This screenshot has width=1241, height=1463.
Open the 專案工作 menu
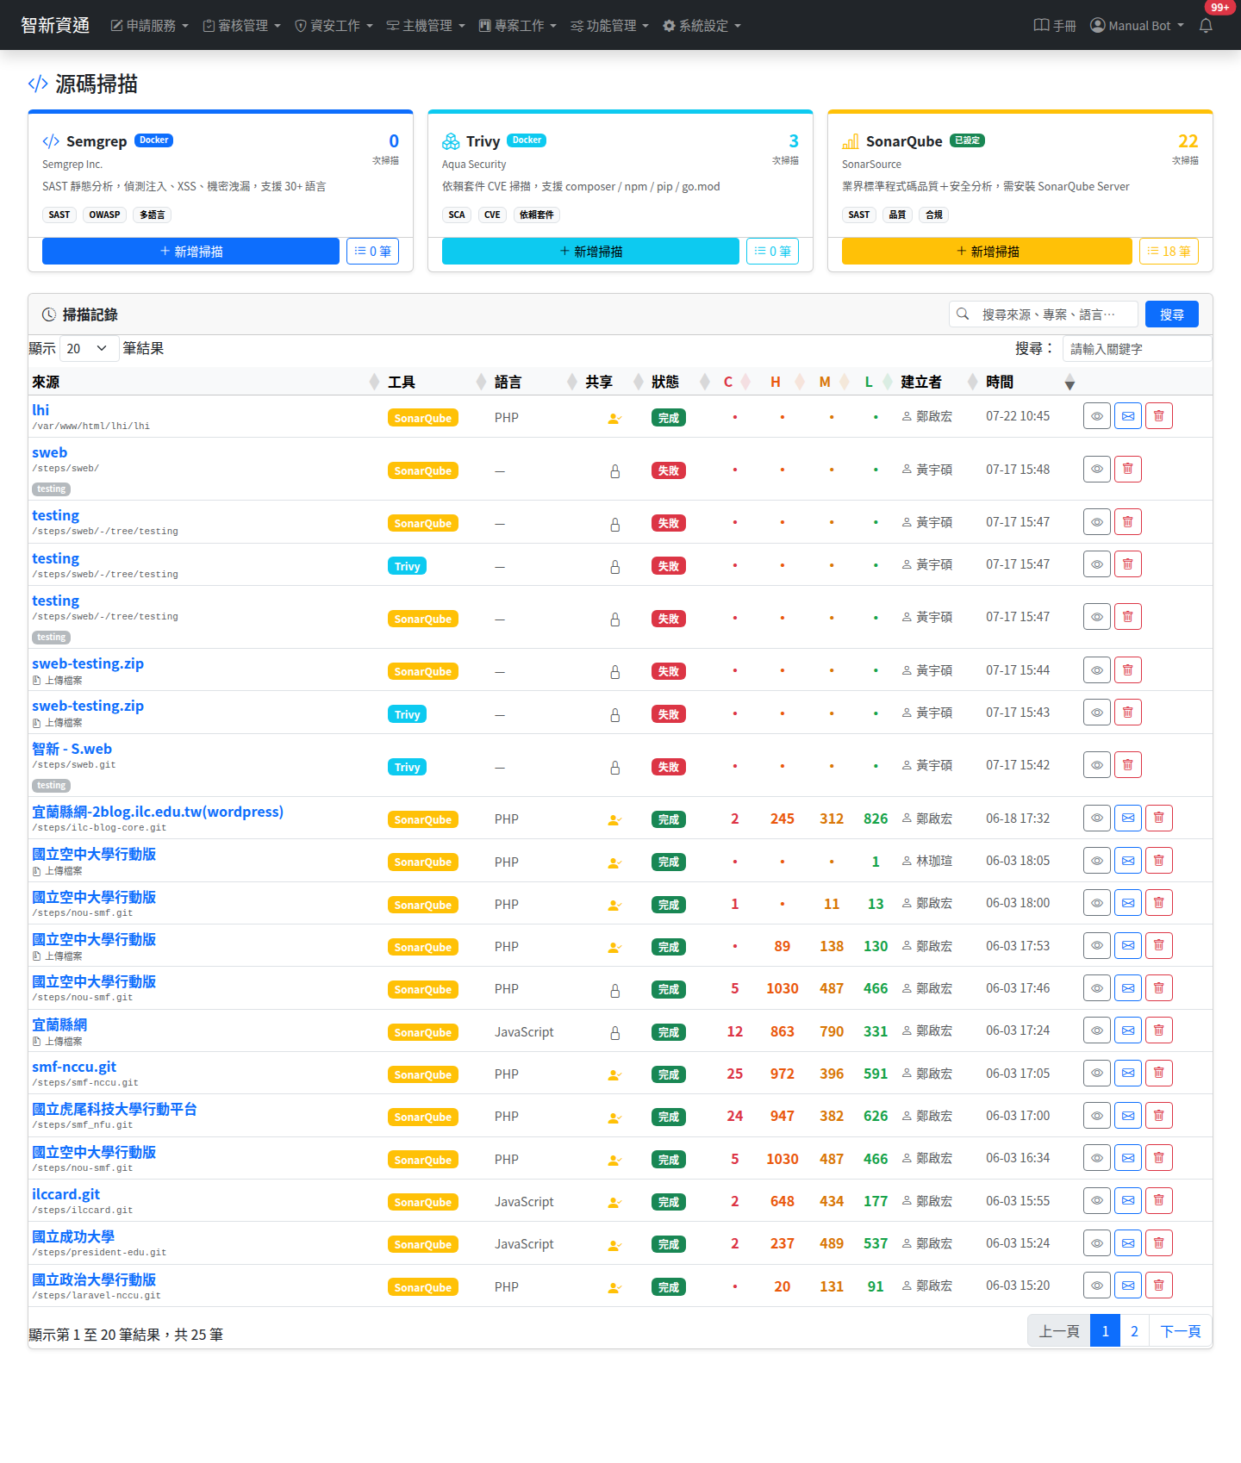518,26
